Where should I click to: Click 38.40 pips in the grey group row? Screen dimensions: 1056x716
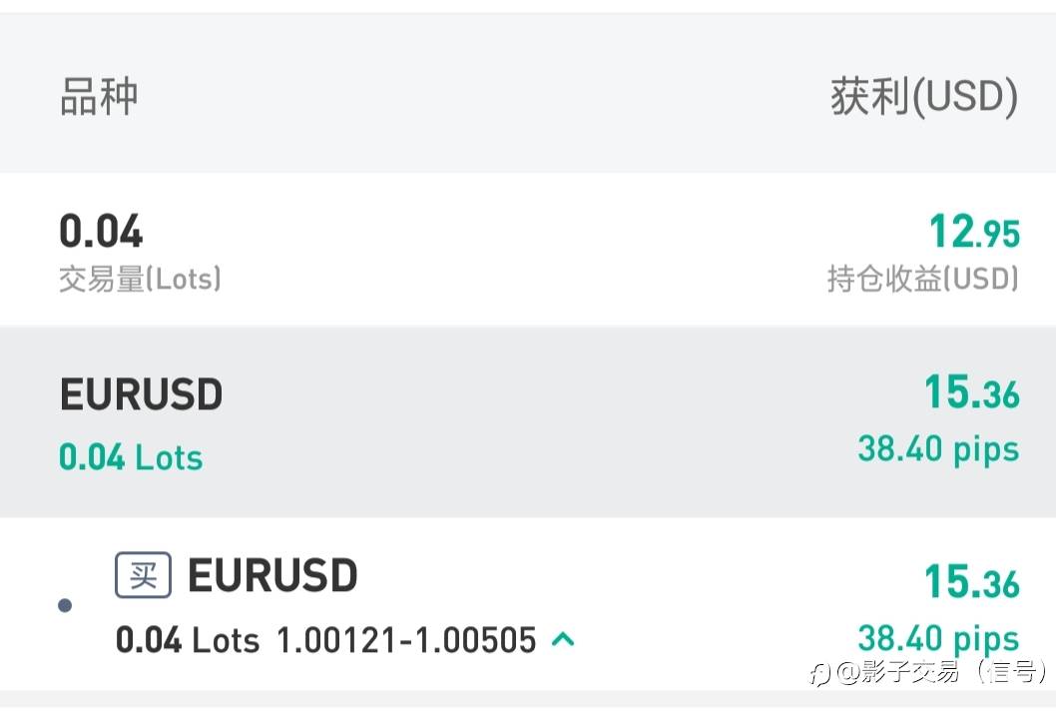pos(938,449)
